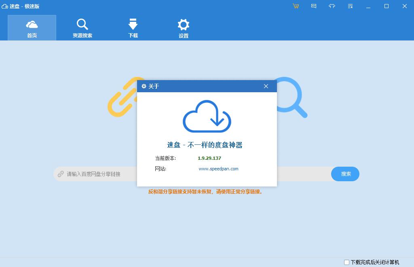Click the 网站 label in about dialog
Image resolution: width=414 pixels, height=267 pixels.
click(x=161, y=169)
